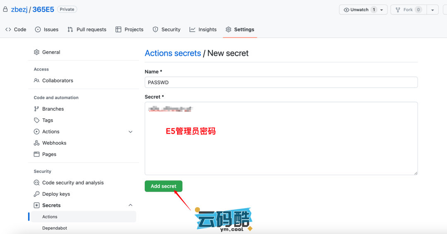Open the Pull requests tab

tap(87, 30)
